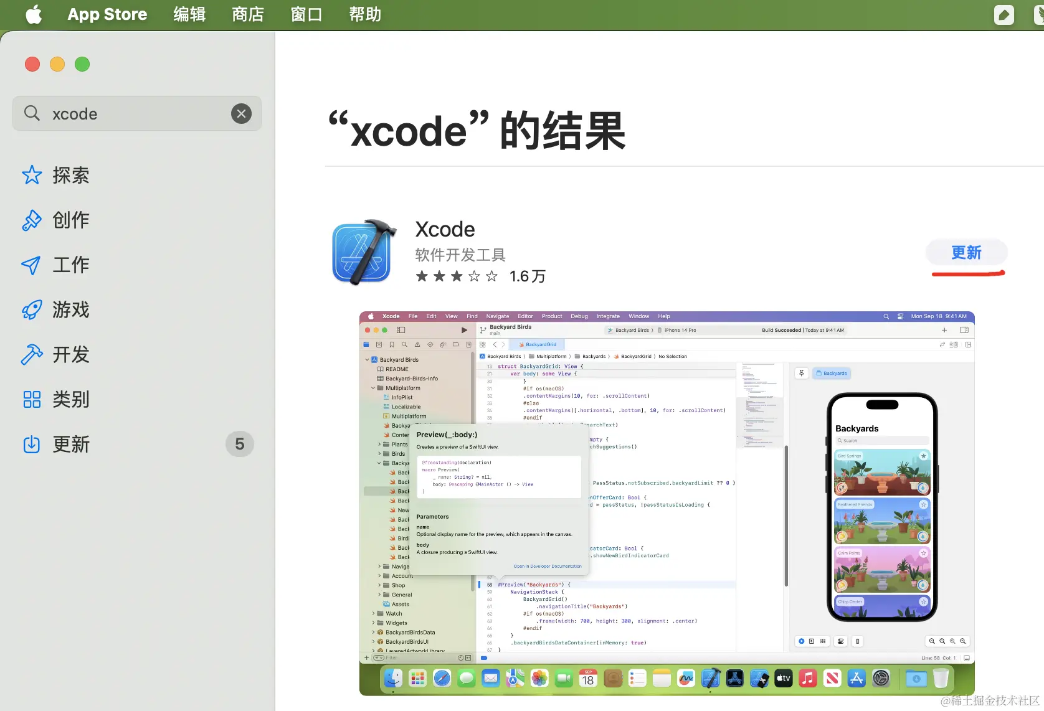
Task: Click the pencil-tip status icon in menu bar
Action: click(x=1004, y=14)
